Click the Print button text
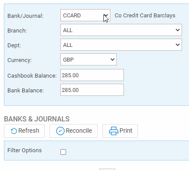This screenshot has width=189, height=170. (126, 131)
